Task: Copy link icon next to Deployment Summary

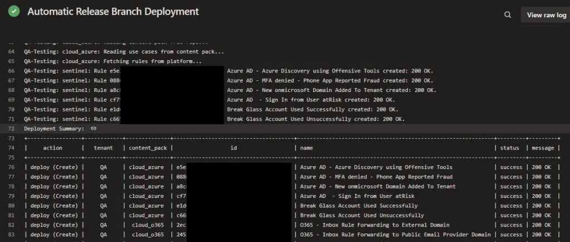Action: (x=94, y=128)
